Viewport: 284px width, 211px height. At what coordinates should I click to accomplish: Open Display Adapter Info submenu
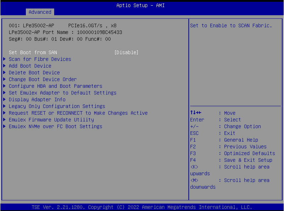coord(37,99)
